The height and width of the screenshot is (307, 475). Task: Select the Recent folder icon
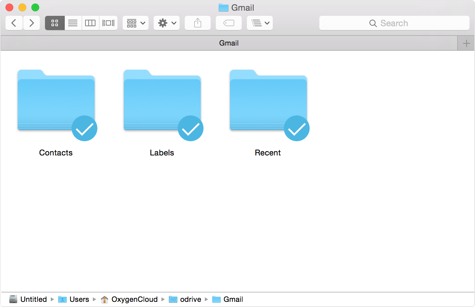pos(268,100)
